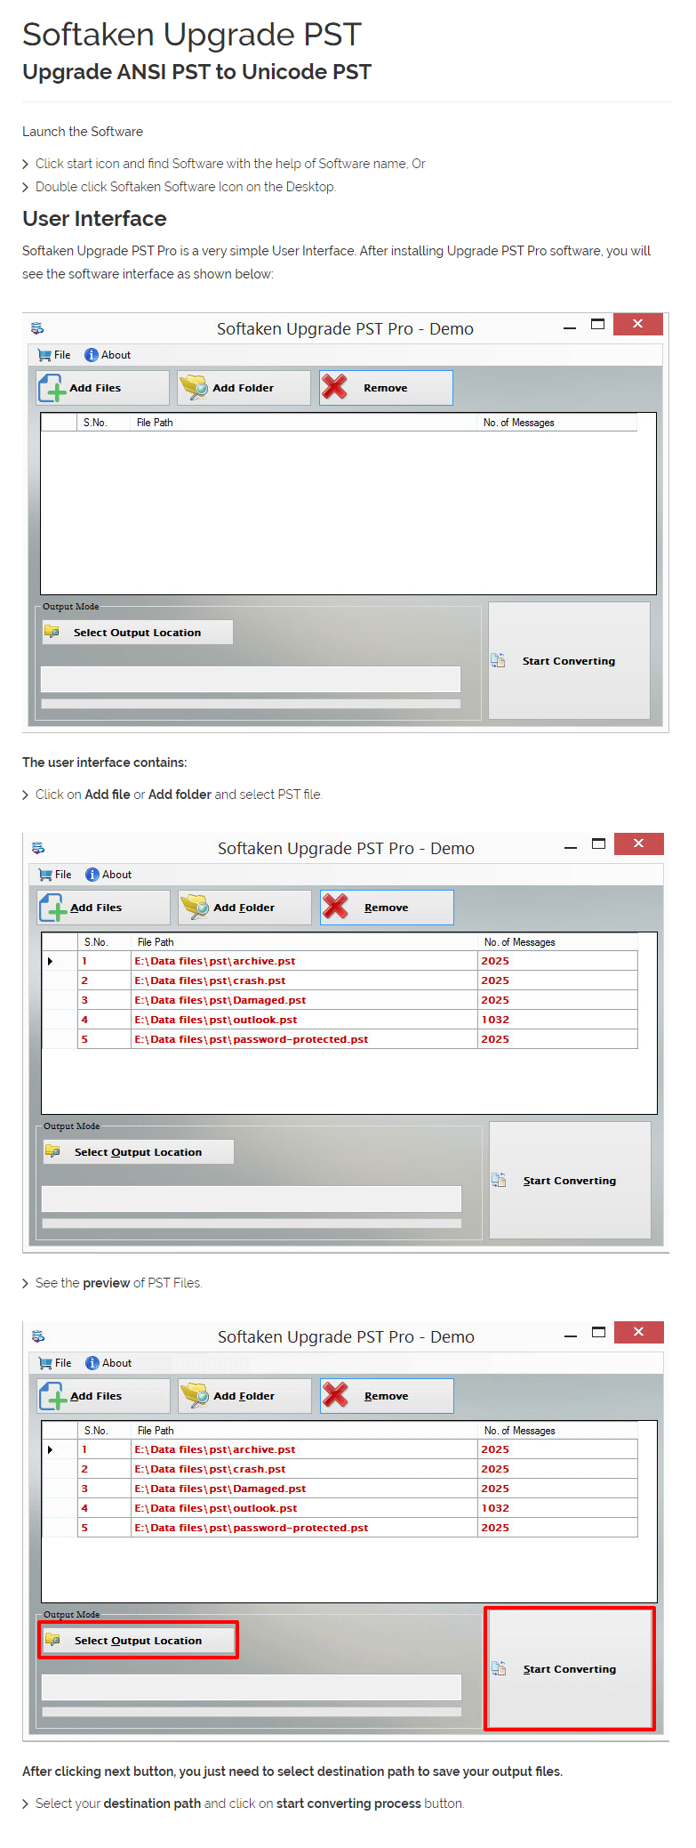Open File menu in window under 'See the preview'
This screenshot has height=1848, width=696.
(x=55, y=1363)
